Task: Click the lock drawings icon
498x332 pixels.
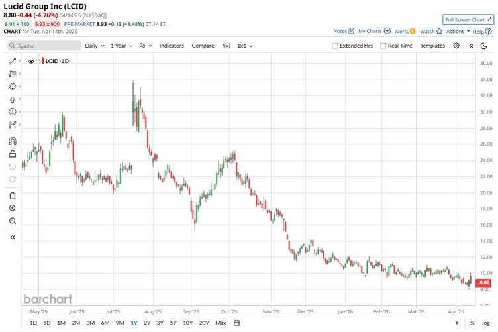Action: tap(13, 154)
